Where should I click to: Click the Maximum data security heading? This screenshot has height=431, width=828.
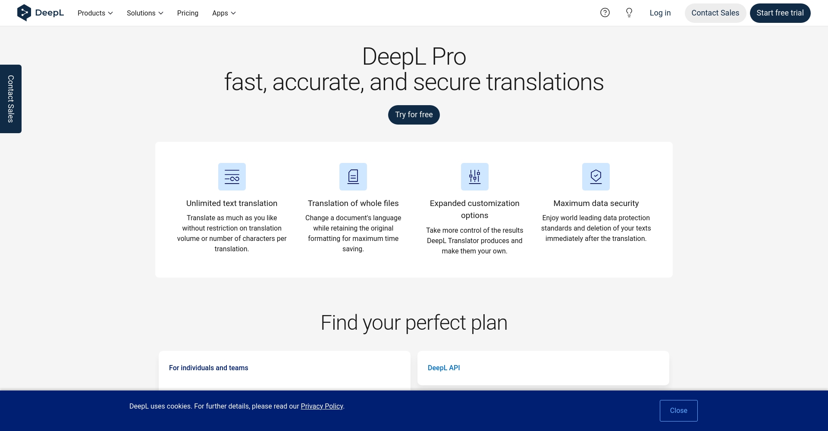(596, 203)
